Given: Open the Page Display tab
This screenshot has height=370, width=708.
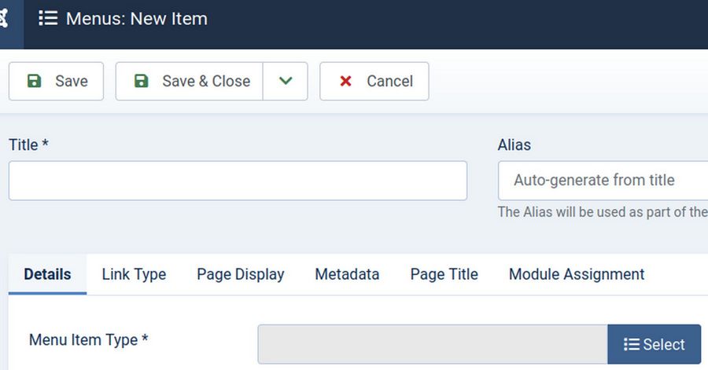Looking at the screenshot, I should coord(241,274).
